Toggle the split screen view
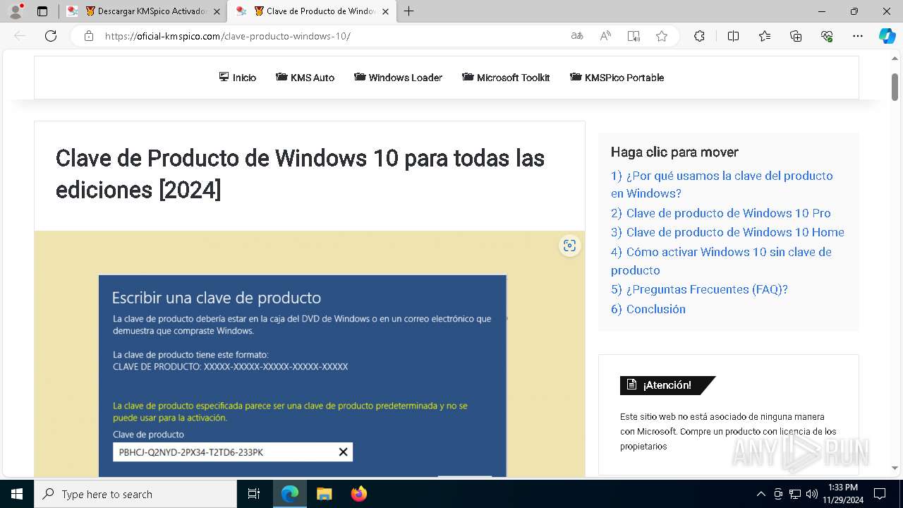Screen dimensions: 903x508 tap(733, 36)
